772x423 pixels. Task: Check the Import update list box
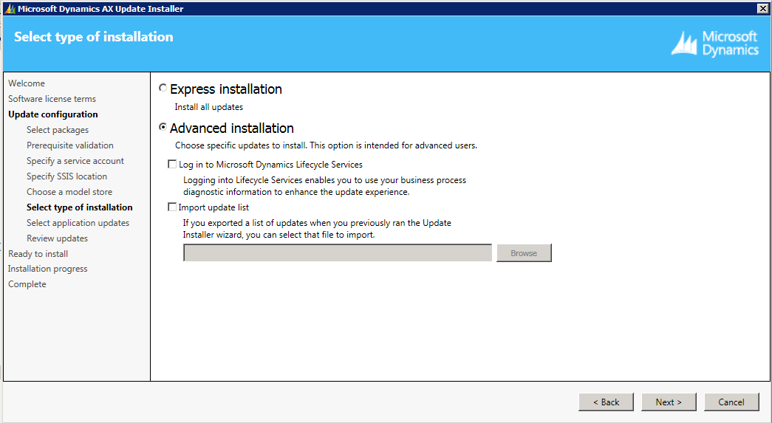172,207
